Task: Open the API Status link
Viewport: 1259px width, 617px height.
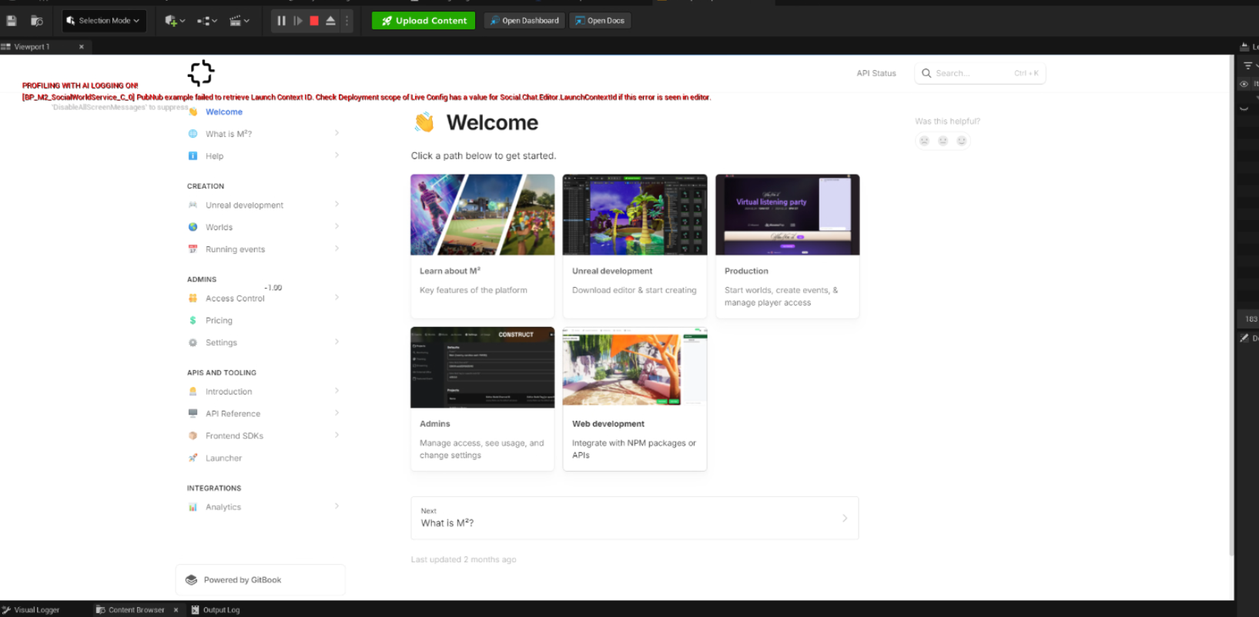Action: [x=876, y=74]
